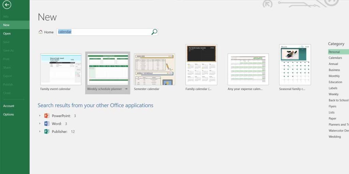This screenshot has width=349, height=174.
Task: Click the PowerPoint app icon
Action: (x=47, y=116)
